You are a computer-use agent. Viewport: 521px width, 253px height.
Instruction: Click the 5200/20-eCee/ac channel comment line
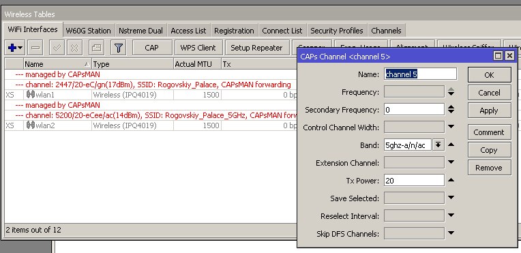click(156, 115)
